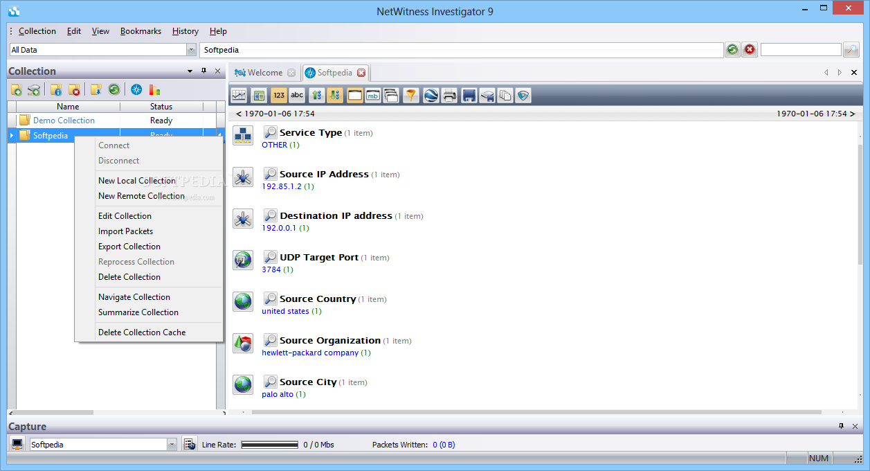Click the 3784 UDP port link

click(x=271, y=269)
